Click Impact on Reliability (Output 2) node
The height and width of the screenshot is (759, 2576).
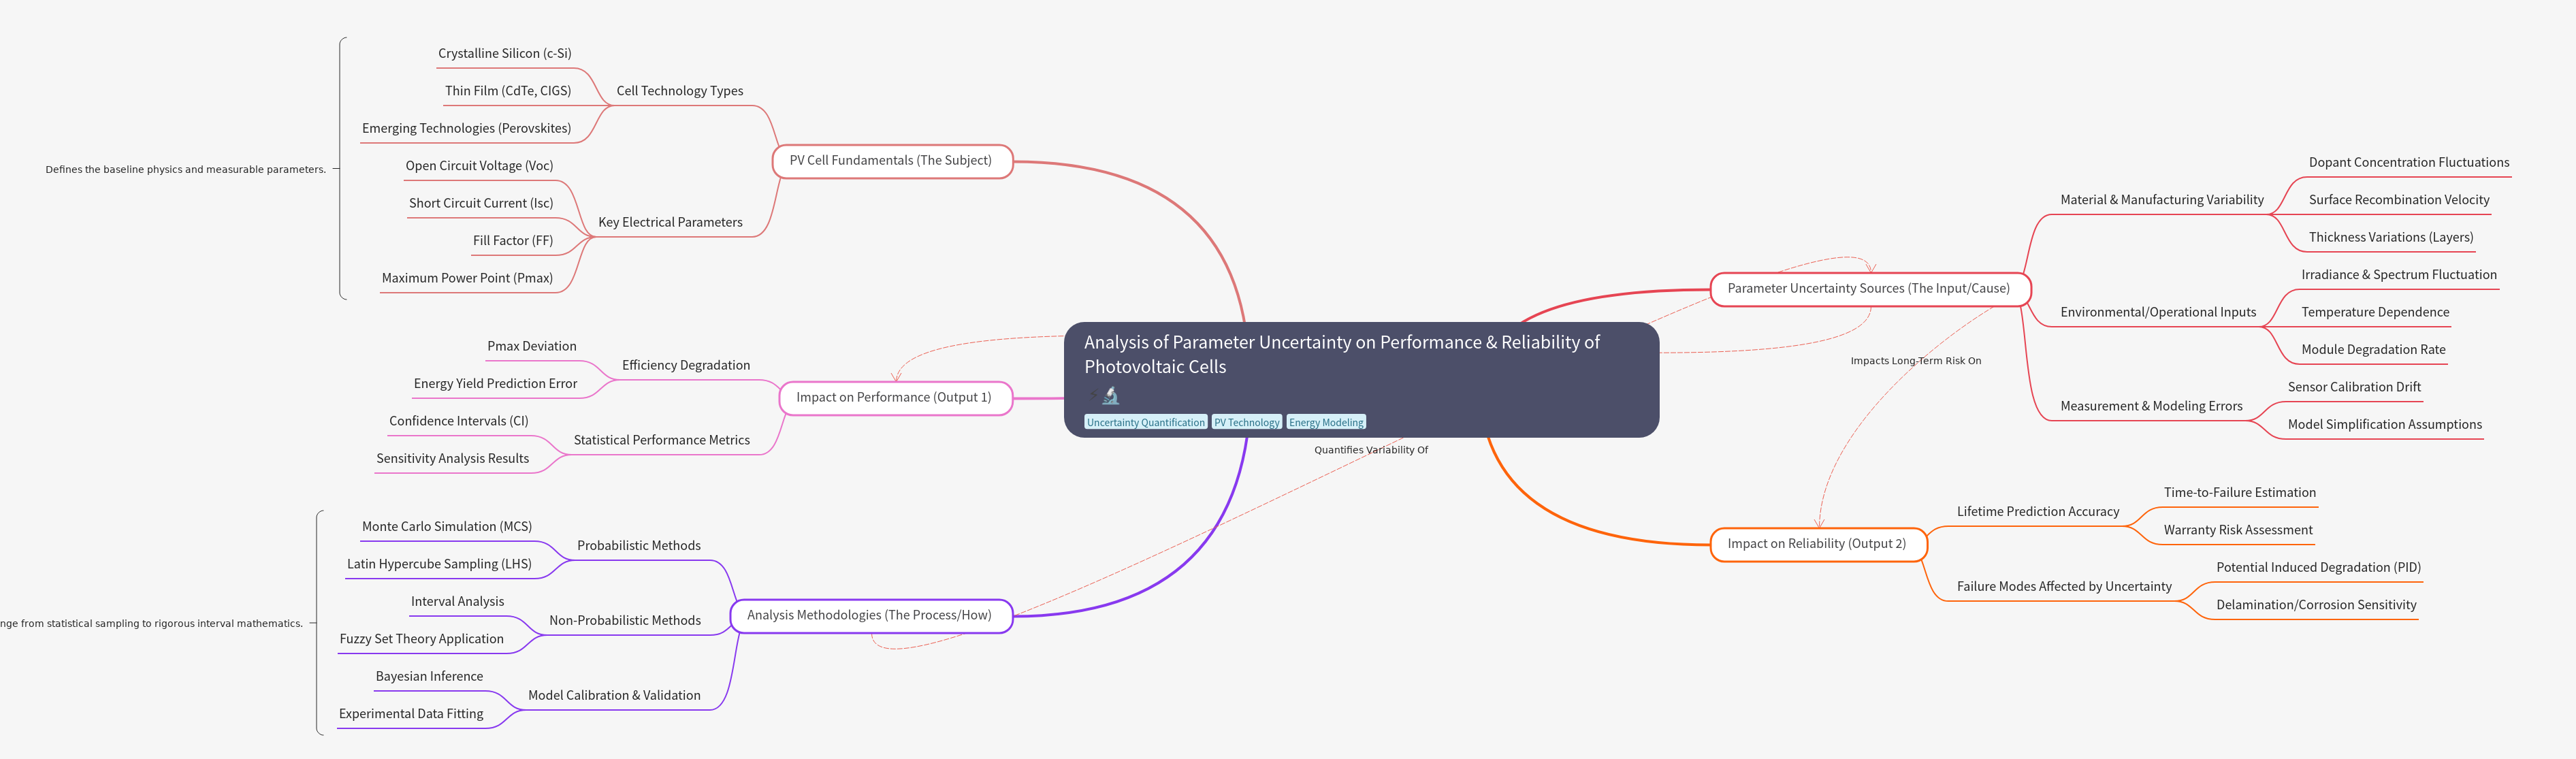click(1816, 544)
